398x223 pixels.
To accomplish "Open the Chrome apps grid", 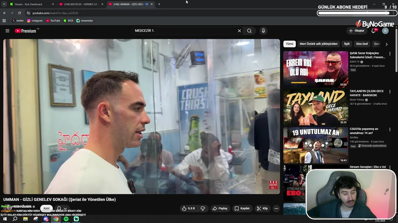I will click(x=4, y=21).
